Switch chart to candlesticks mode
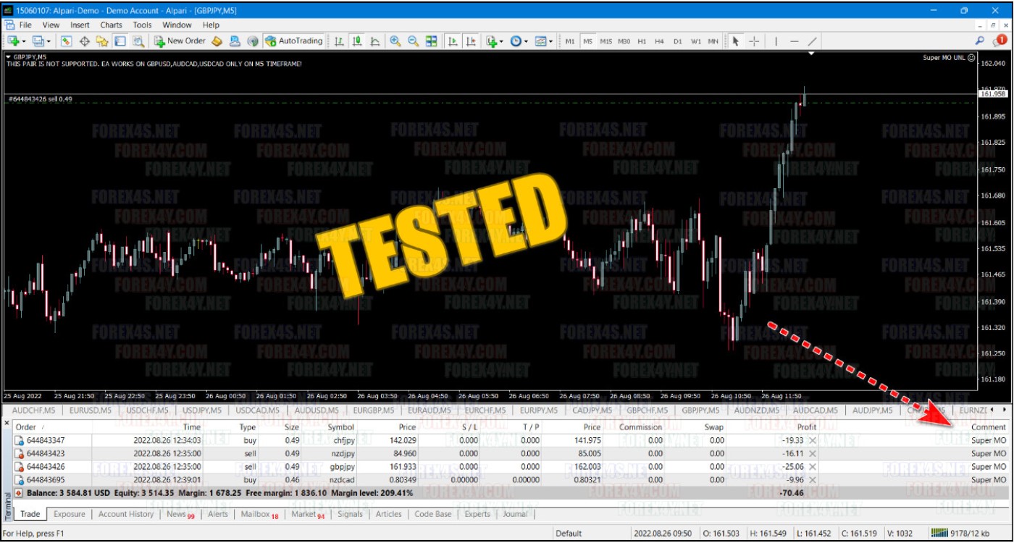This screenshot has height=543, width=1014. 357,41
